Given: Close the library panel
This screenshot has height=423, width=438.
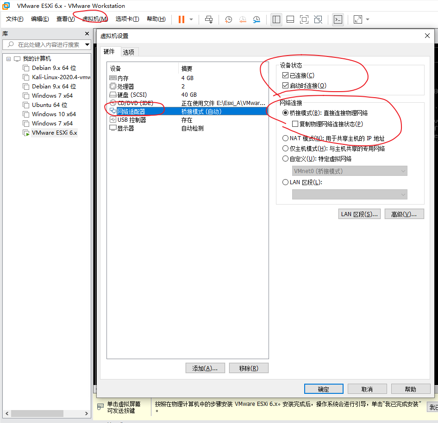Looking at the screenshot, I should point(87,33).
